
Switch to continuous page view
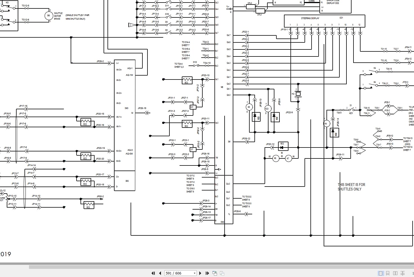388,273
